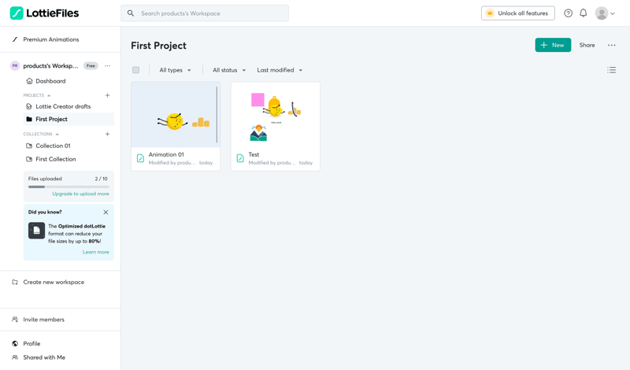Open Profile
Image resolution: width=630 pixels, height=370 pixels.
click(x=31, y=343)
